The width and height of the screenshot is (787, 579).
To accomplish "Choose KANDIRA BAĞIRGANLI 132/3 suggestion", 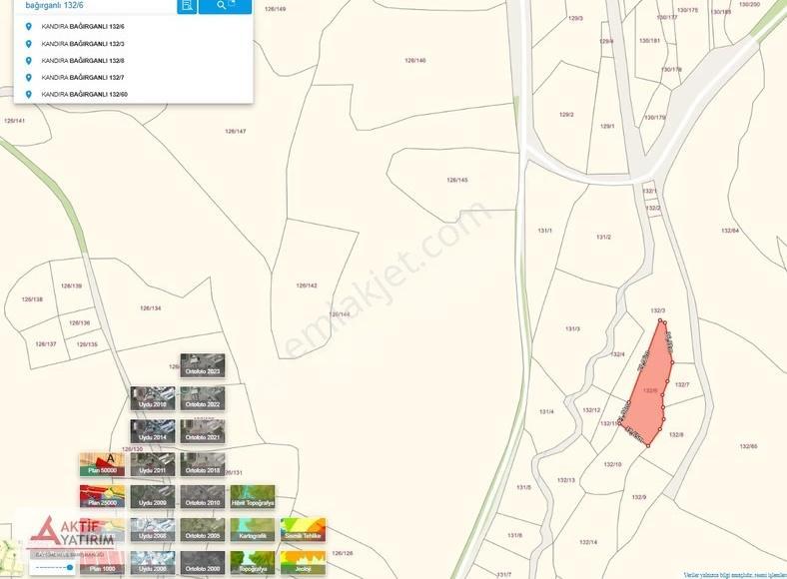I will pyautogui.click(x=133, y=44).
